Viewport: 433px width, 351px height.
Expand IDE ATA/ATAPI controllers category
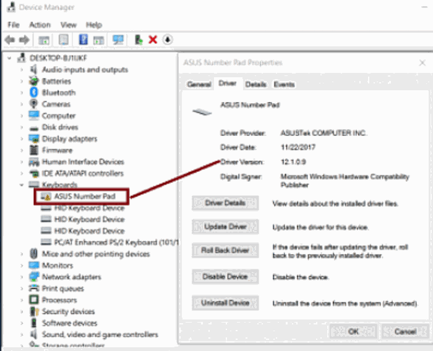click(22, 173)
